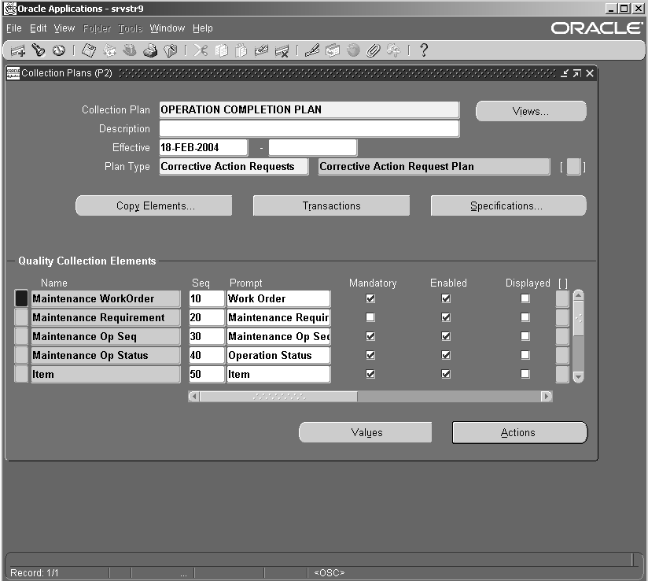Open the Folder menu
Image resolution: width=648 pixels, height=581 pixels.
point(97,28)
